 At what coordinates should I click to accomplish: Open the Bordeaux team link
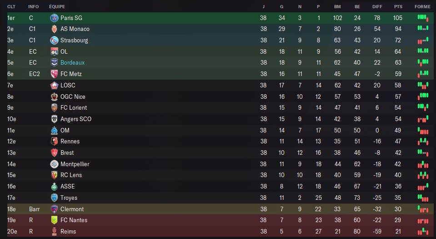click(x=72, y=63)
